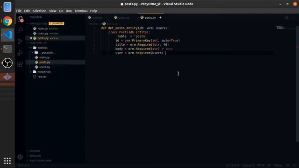
Task: Click the entities breadcrumb segment
Action: (x=93, y=24)
